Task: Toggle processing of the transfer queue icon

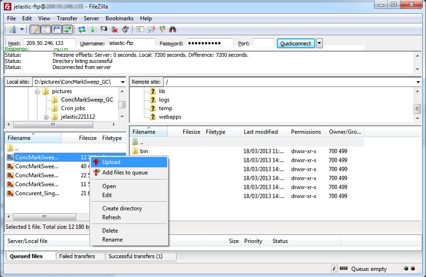Action: tap(93, 29)
